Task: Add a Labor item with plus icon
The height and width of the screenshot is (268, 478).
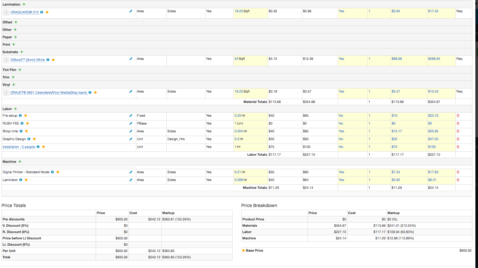Action: point(16,109)
